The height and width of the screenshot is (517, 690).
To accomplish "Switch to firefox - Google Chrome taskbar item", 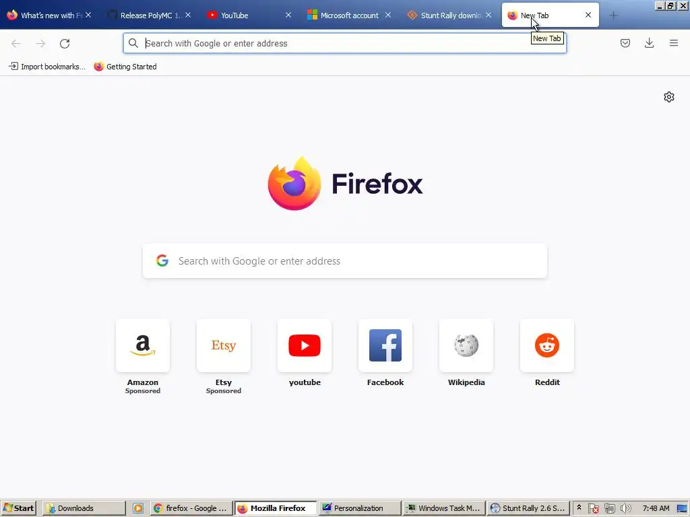I will pos(191,508).
